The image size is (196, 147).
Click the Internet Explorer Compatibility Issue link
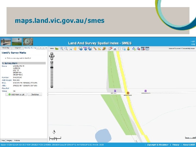click(182, 48)
